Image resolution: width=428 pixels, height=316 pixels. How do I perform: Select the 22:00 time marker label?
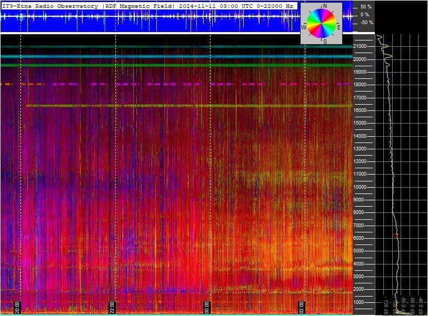112,307
